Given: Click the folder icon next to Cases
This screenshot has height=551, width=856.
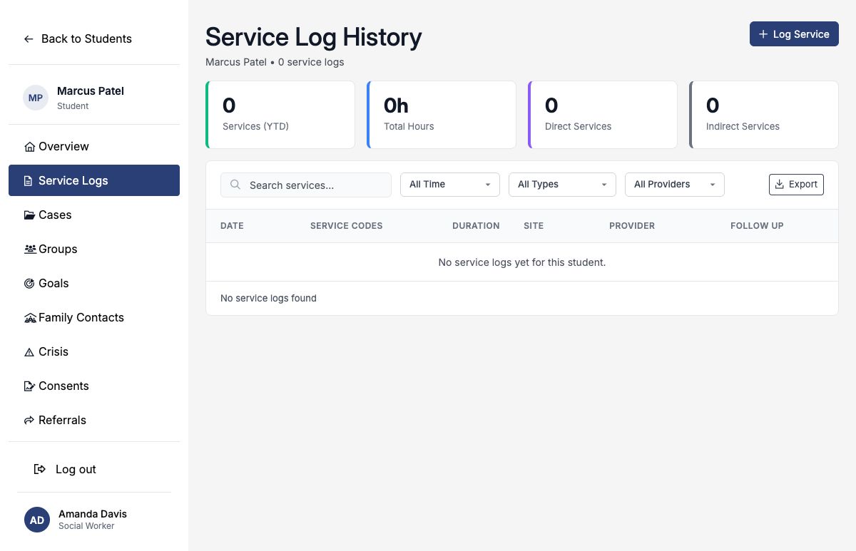Looking at the screenshot, I should [x=29, y=215].
